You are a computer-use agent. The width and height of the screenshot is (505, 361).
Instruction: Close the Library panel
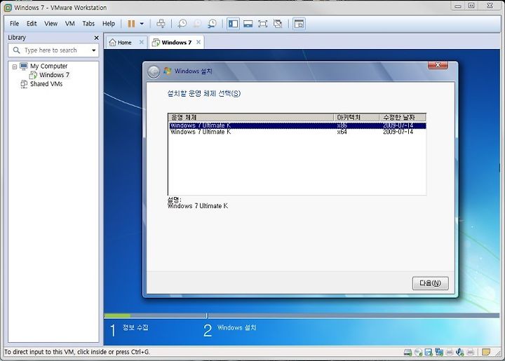point(96,38)
